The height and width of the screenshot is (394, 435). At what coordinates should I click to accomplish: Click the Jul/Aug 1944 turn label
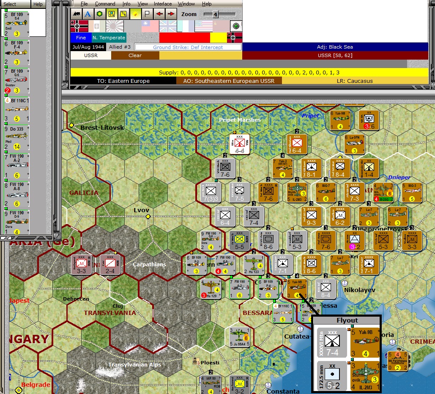(x=88, y=47)
